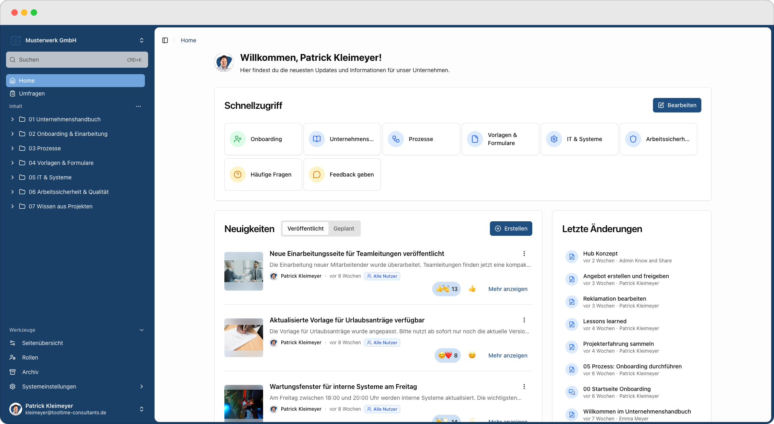Expand the 07 Wissen aus Projekten folder

[13, 206]
